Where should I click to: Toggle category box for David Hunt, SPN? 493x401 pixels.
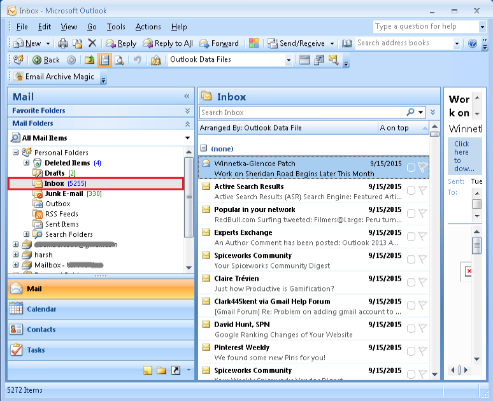pos(411,328)
